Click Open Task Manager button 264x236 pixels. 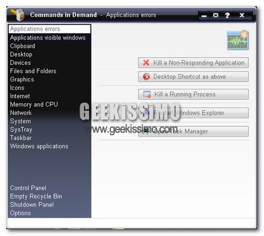pyautogui.click(x=193, y=131)
